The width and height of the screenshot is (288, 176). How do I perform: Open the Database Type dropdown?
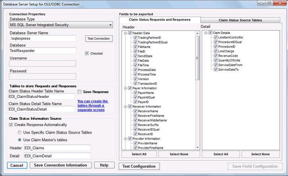(60, 25)
